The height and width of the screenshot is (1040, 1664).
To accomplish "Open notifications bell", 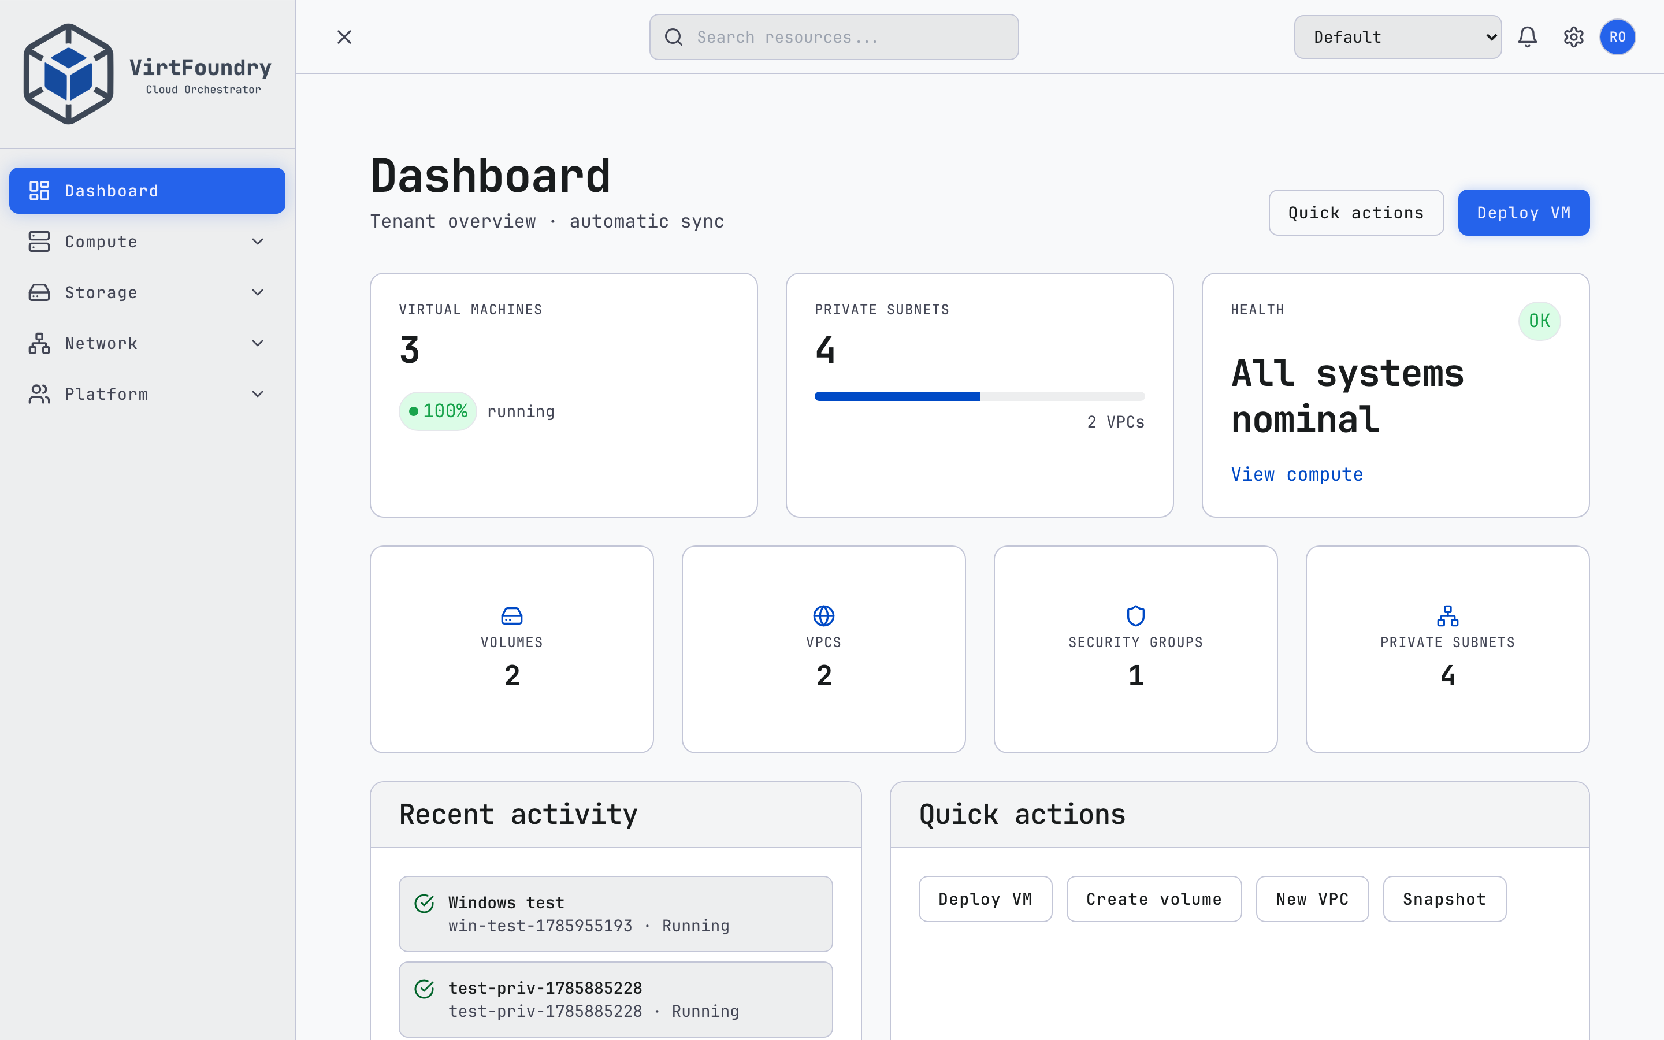I will pyautogui.click(x=1527, y=37).
